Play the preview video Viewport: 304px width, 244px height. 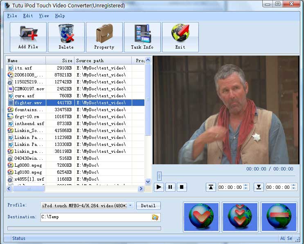(159, 187)
